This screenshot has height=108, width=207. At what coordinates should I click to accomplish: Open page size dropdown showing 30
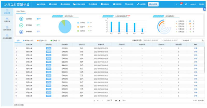pos(124,100)
